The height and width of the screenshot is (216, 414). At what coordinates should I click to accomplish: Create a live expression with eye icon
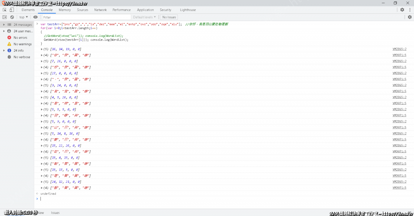click(x=36, y=17)
